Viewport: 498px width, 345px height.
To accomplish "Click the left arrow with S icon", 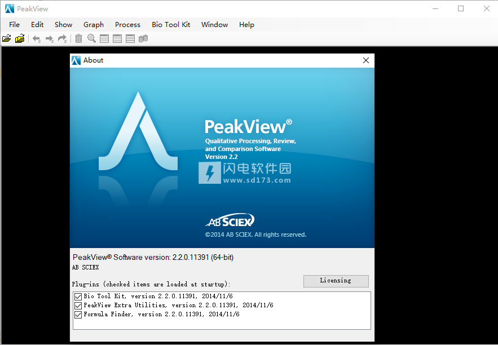I will pyautogui.click(x=37, y=39).
